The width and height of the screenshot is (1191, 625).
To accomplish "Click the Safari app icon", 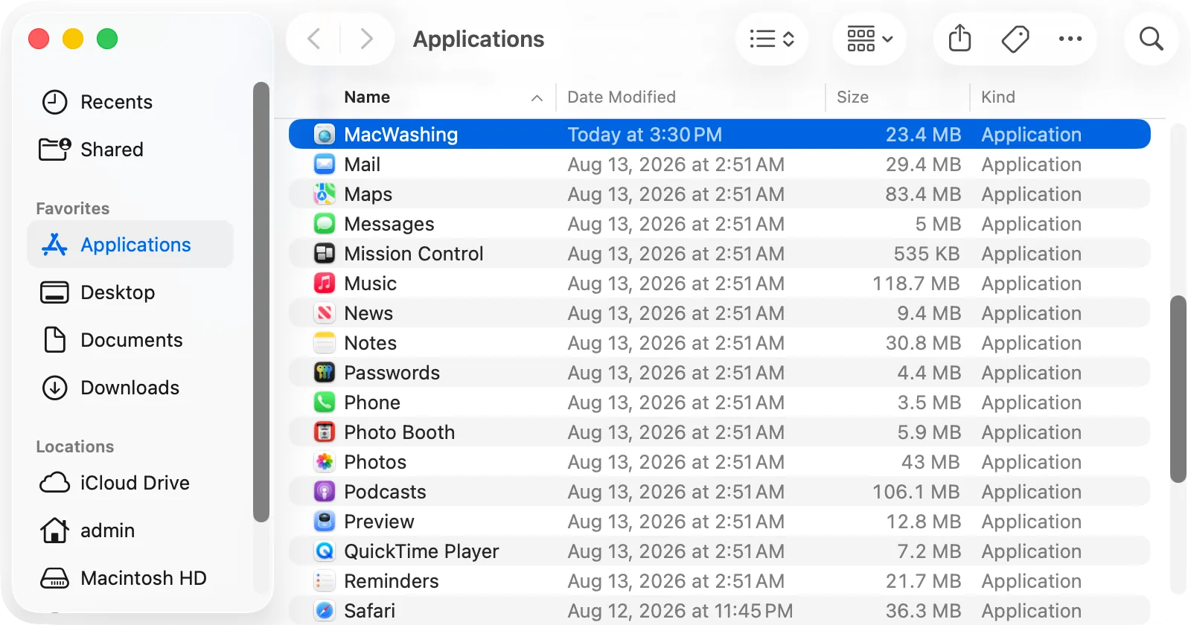I will click(325, 611).
